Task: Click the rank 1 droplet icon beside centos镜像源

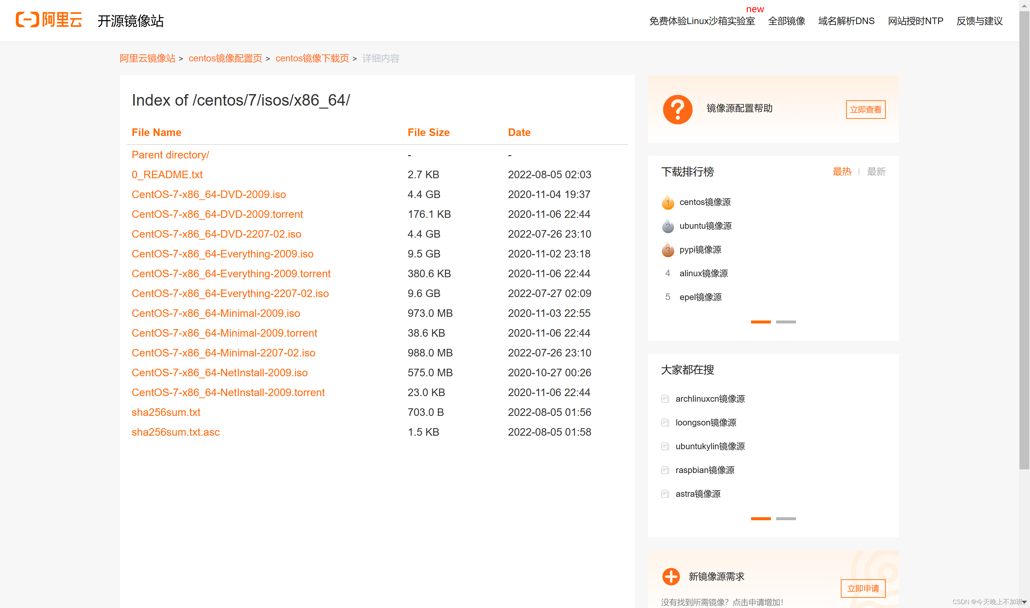Action: (668, 202)
